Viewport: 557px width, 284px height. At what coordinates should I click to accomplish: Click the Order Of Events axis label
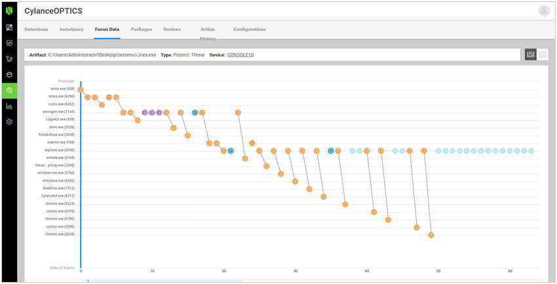[x=62, y=268]
